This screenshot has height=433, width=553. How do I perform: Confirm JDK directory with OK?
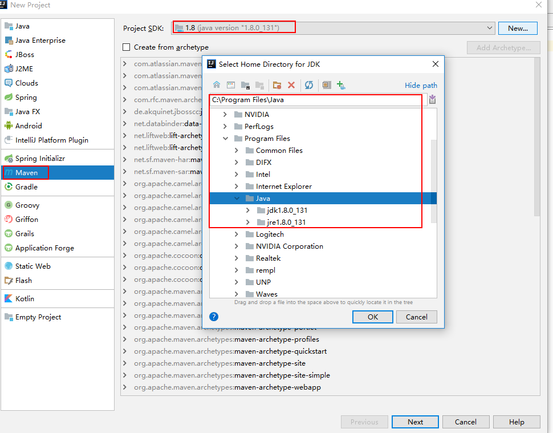click(373, 317)
